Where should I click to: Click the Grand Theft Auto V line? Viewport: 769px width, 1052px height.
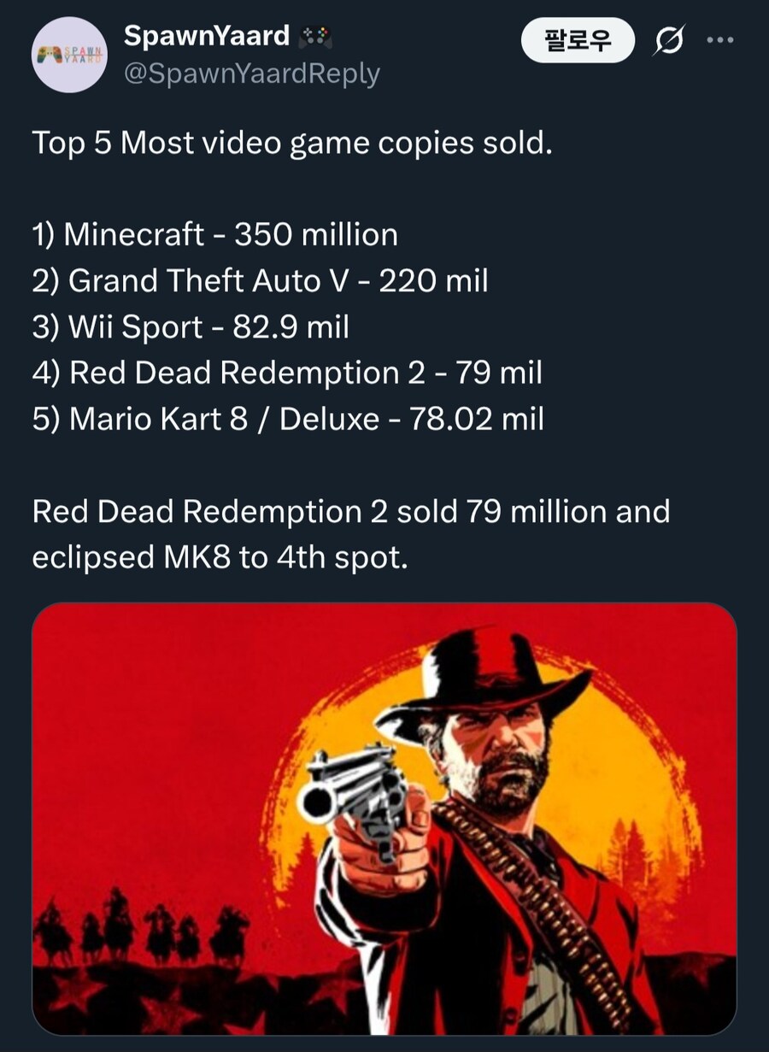tap(261, 280)
